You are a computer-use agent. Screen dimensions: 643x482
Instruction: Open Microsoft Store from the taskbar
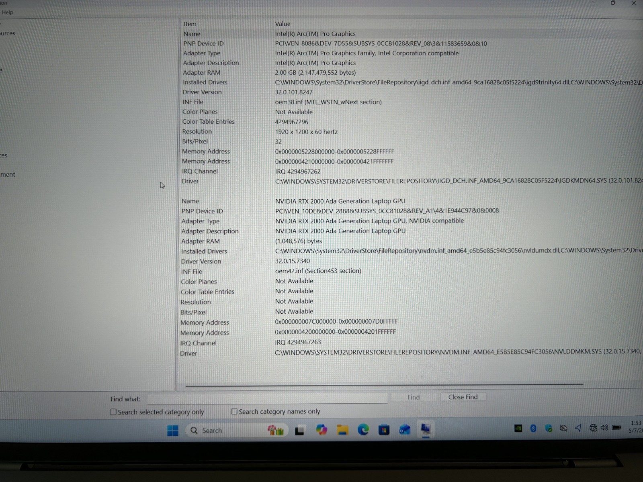[x=384, y=430]
